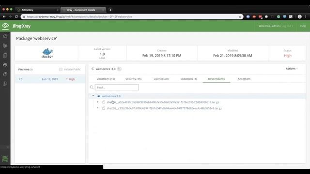This screenshot has width=310, height=174.
Task: Close the Artifactory browser tab
Action: coord(58,10)
